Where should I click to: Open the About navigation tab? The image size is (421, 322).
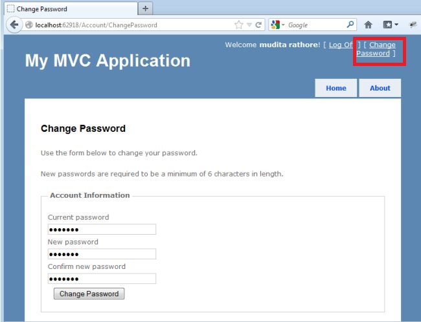[x=380, y=88]
